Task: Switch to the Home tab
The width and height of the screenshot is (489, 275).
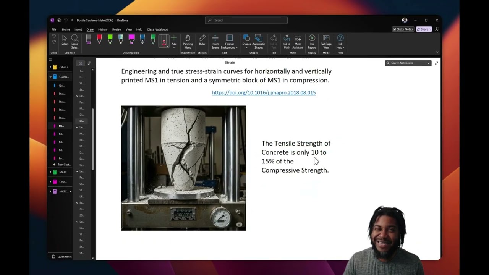Action: (x=66, y=29)
